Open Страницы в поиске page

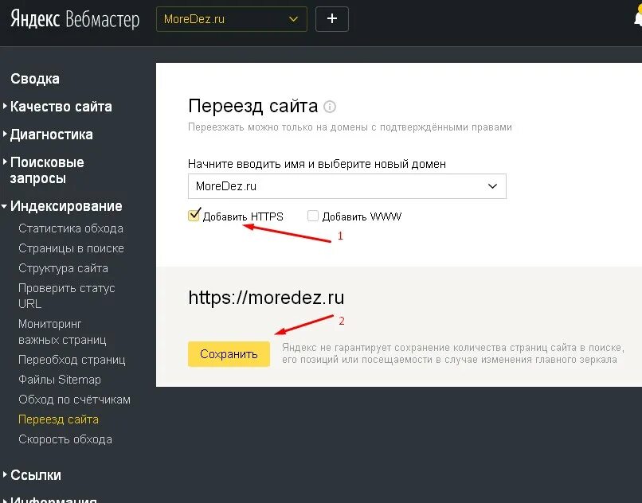click(x=71, y=248)
